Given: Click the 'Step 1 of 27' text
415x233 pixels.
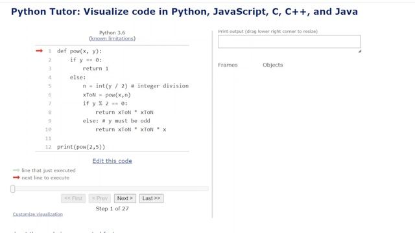Looking at the screenshot, I should [112, 208].
